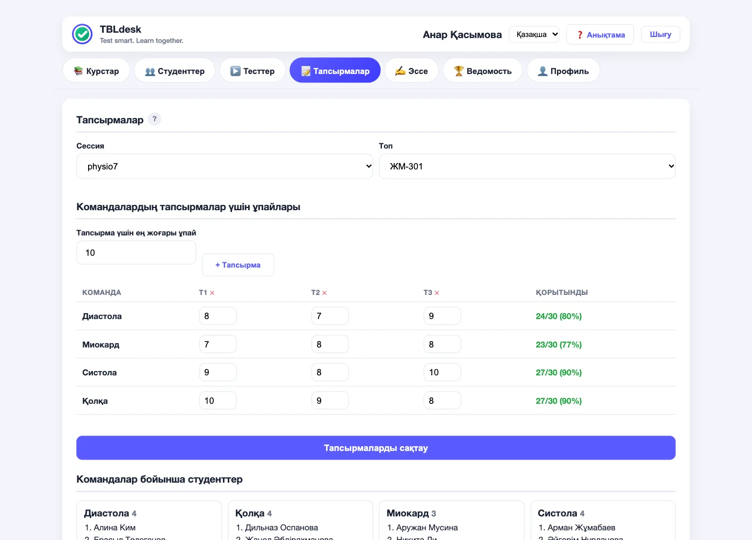Click the max score field showing 10
The width and height of the screenshot is (752, 540).
136,253
